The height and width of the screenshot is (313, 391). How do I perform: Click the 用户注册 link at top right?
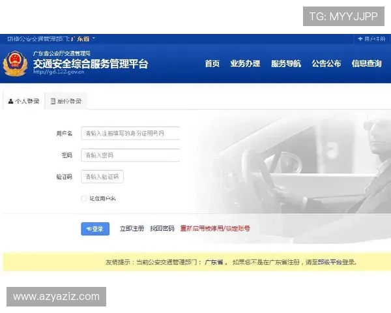372,39
